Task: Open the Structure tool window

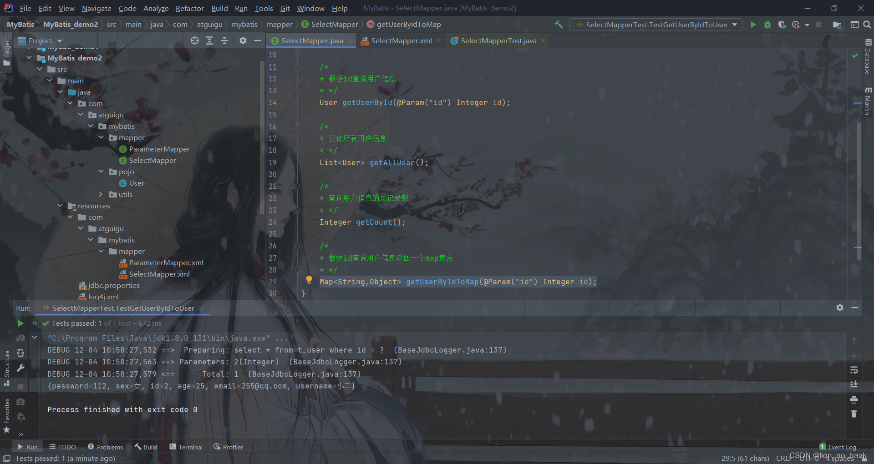Action: (7, 368)
